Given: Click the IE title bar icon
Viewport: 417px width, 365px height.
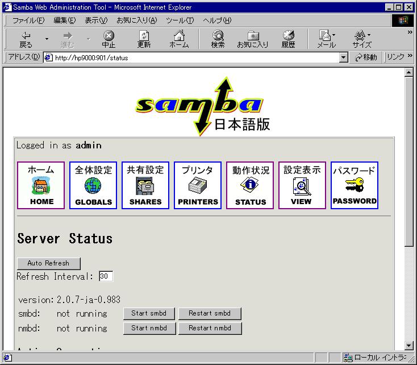Looking at the screenshot, I should 7,7.
